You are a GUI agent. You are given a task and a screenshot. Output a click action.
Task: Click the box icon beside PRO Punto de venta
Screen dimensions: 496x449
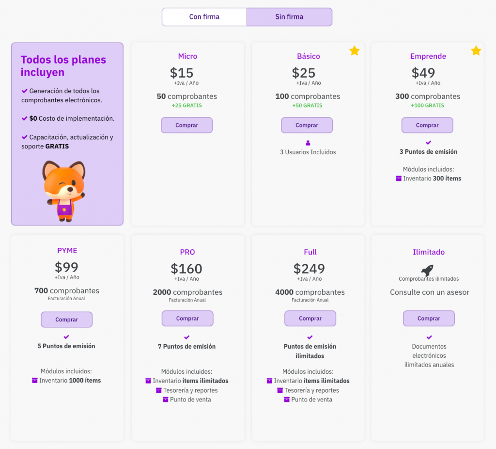pos(166,400)
